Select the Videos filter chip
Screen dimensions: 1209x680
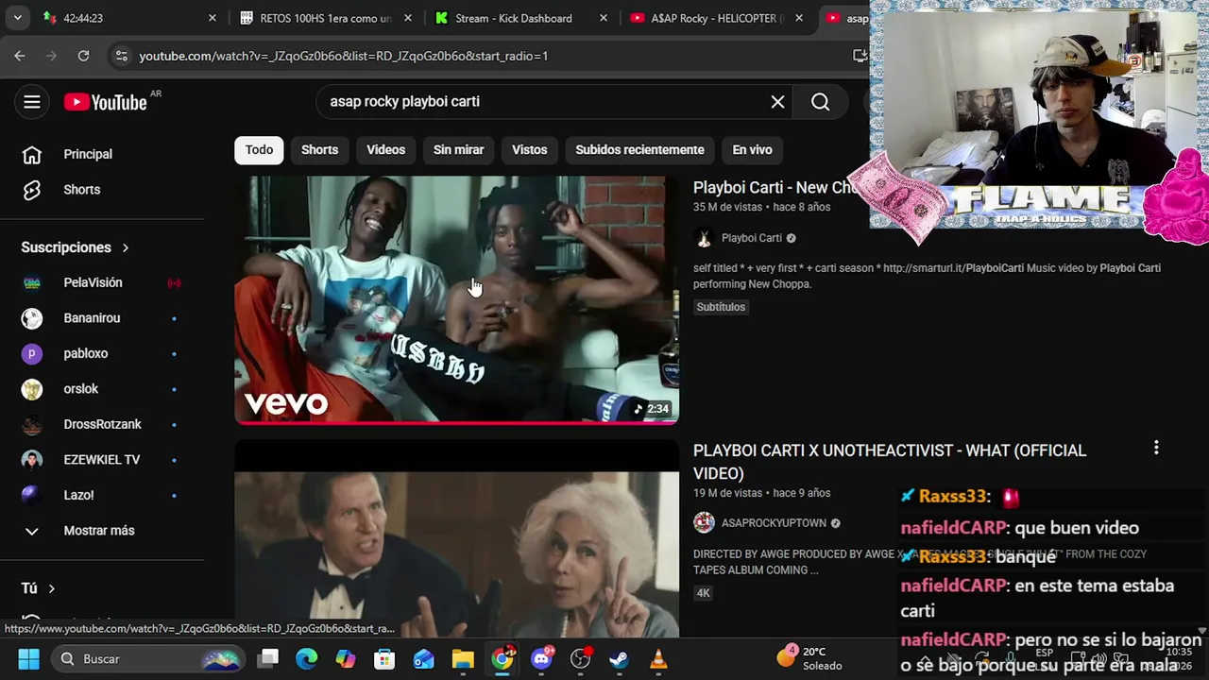pyautogui.click(x=385, y=150)
